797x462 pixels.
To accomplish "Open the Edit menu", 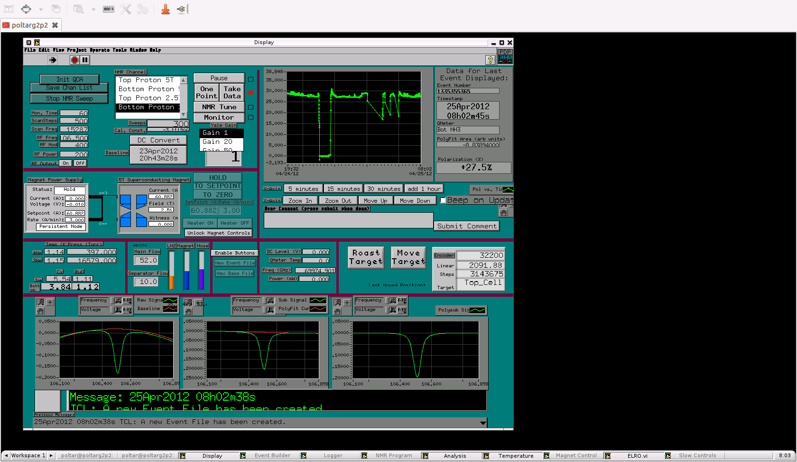I will click(x=44, y=50).
